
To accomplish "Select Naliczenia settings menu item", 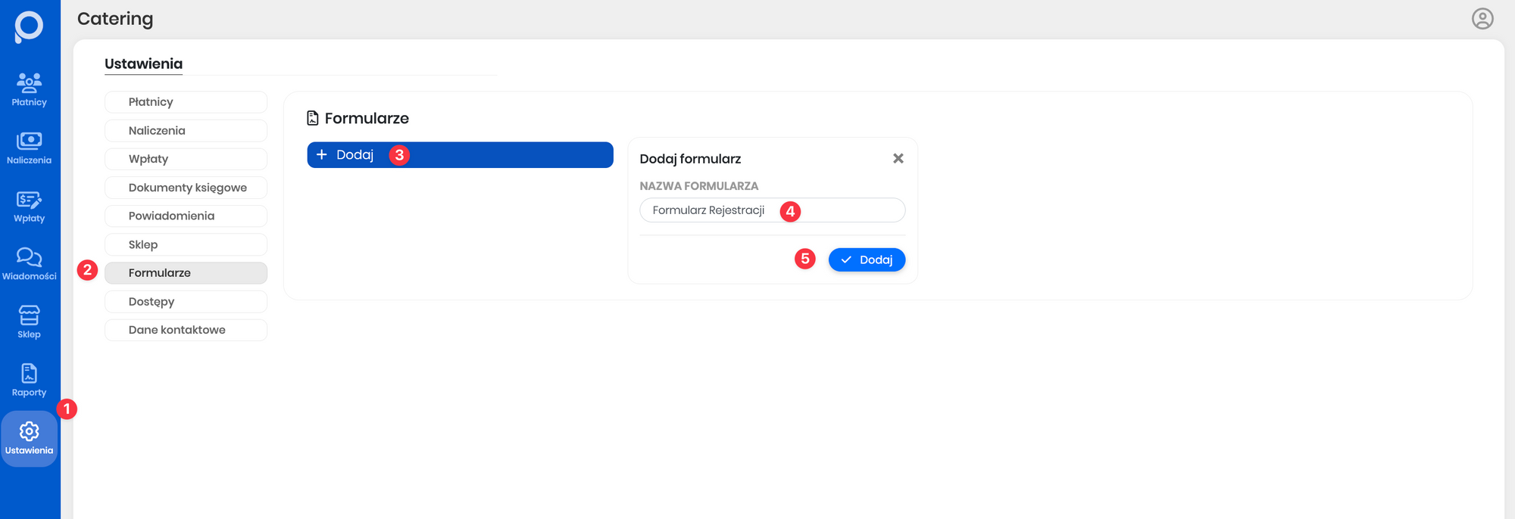I will pyautogui.click(x=186, y=131).
